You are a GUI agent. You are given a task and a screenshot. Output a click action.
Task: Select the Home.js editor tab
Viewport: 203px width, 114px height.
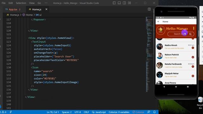tap(37, 9)
